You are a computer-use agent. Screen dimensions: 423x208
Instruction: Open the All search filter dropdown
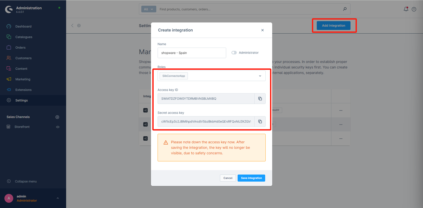(x=149, y=9)
